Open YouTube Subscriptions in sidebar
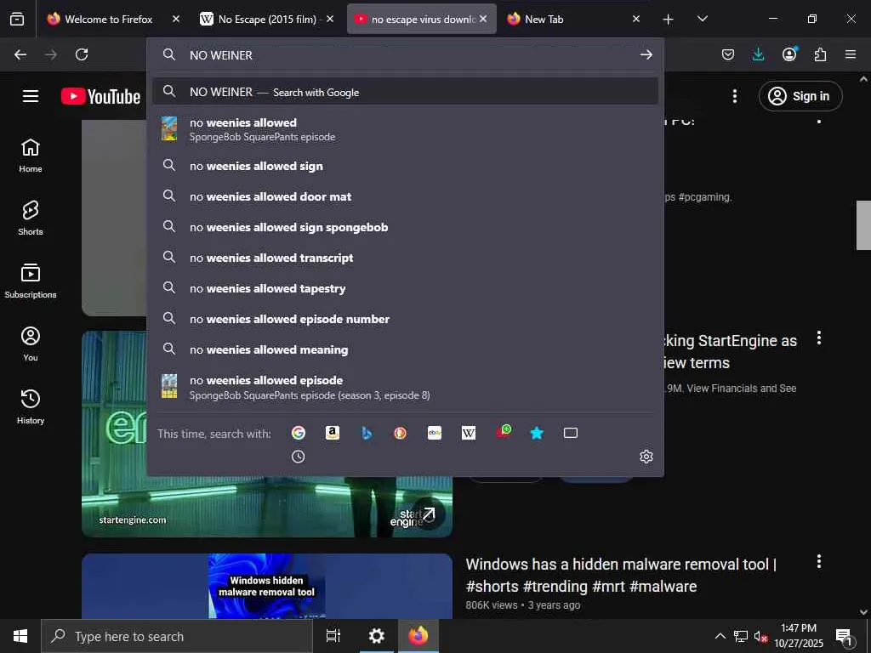 [31, 281]
